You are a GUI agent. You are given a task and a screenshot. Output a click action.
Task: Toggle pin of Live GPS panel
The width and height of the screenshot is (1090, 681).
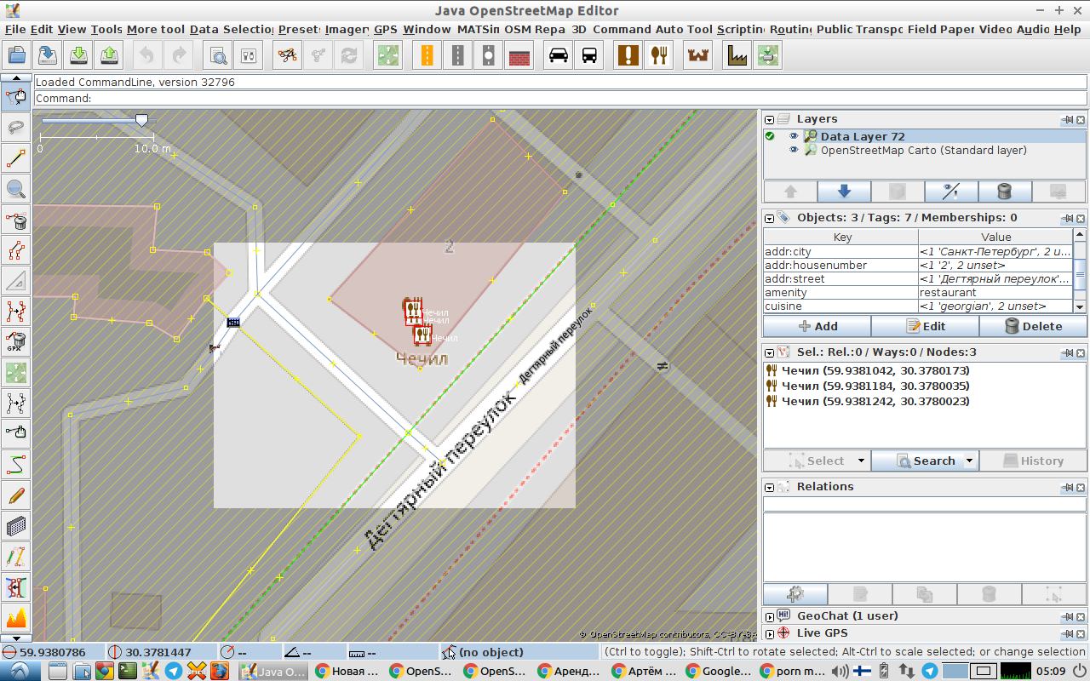point(1066,634)
